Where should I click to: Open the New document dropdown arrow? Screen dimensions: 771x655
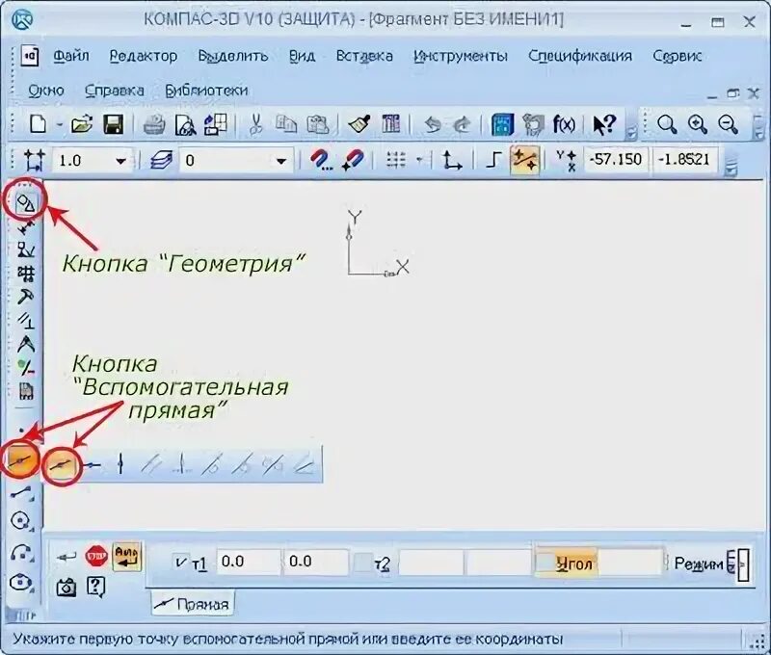coord(59,125)
